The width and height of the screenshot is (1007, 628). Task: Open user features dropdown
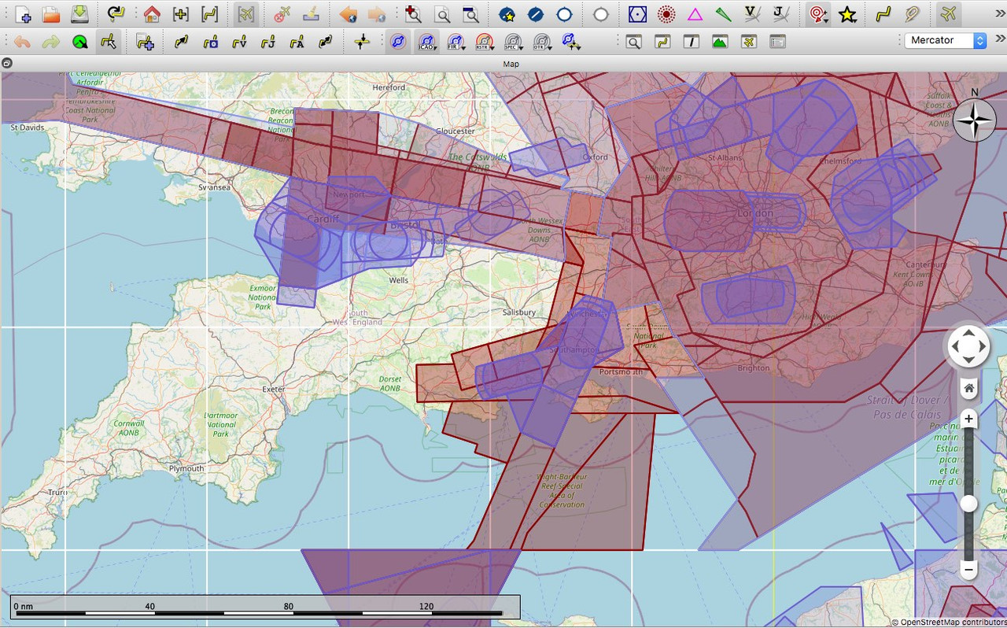819,14
